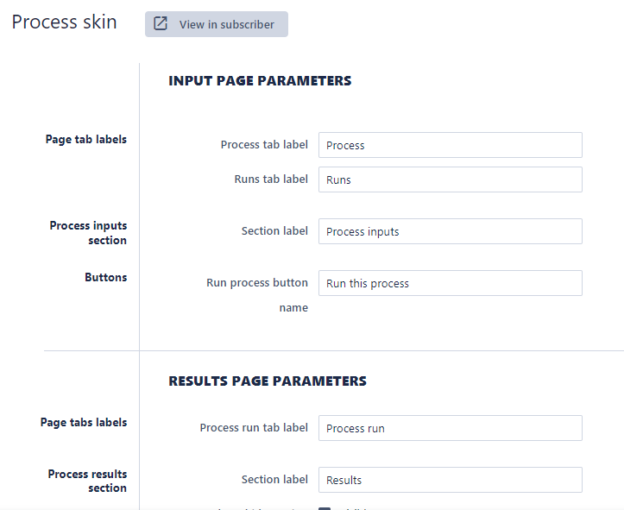Click the 'Process skin' page title
This screenshot has width=624, height=510.
(64, 22)
